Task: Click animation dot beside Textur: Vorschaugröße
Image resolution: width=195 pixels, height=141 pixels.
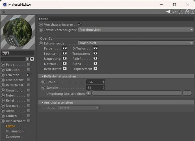Action: click(41, 30)
